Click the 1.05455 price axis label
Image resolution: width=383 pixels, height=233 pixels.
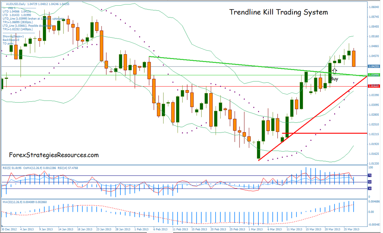(x=374, y=26)
